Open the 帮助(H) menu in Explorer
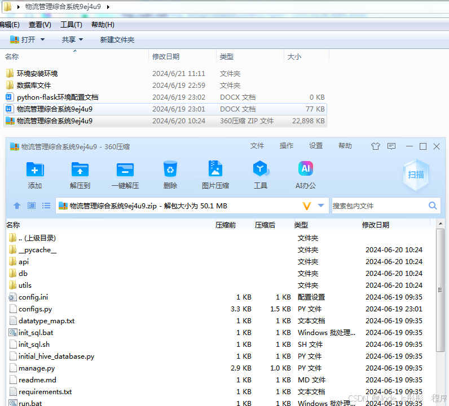 [x=103, y=25]
